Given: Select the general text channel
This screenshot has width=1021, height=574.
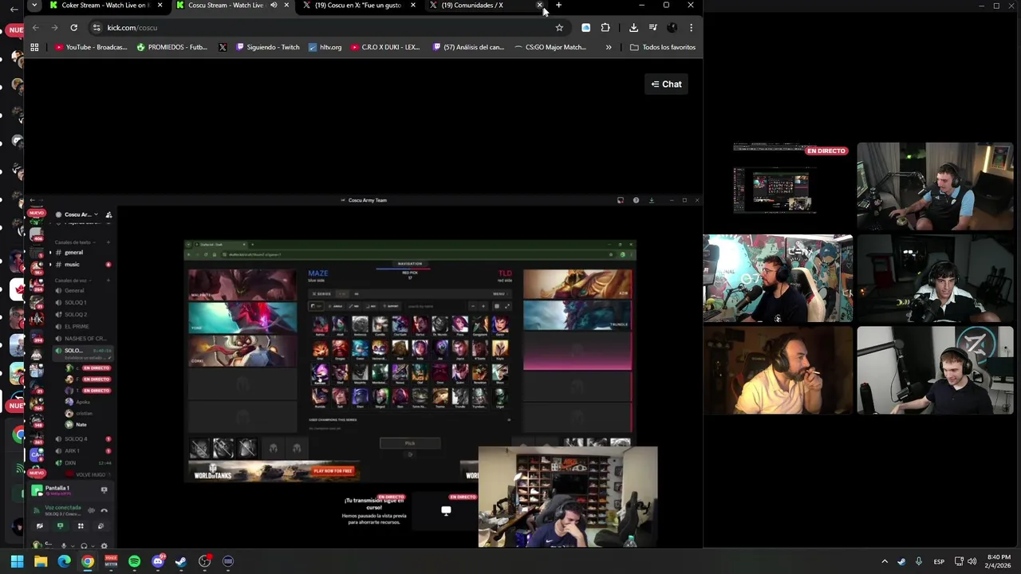Looking at the screenshot, I should pos(73,253).
